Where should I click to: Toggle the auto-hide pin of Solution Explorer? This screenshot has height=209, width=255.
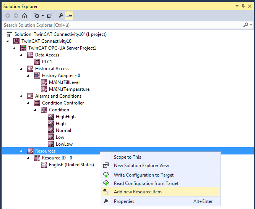(x=244, y=6)
